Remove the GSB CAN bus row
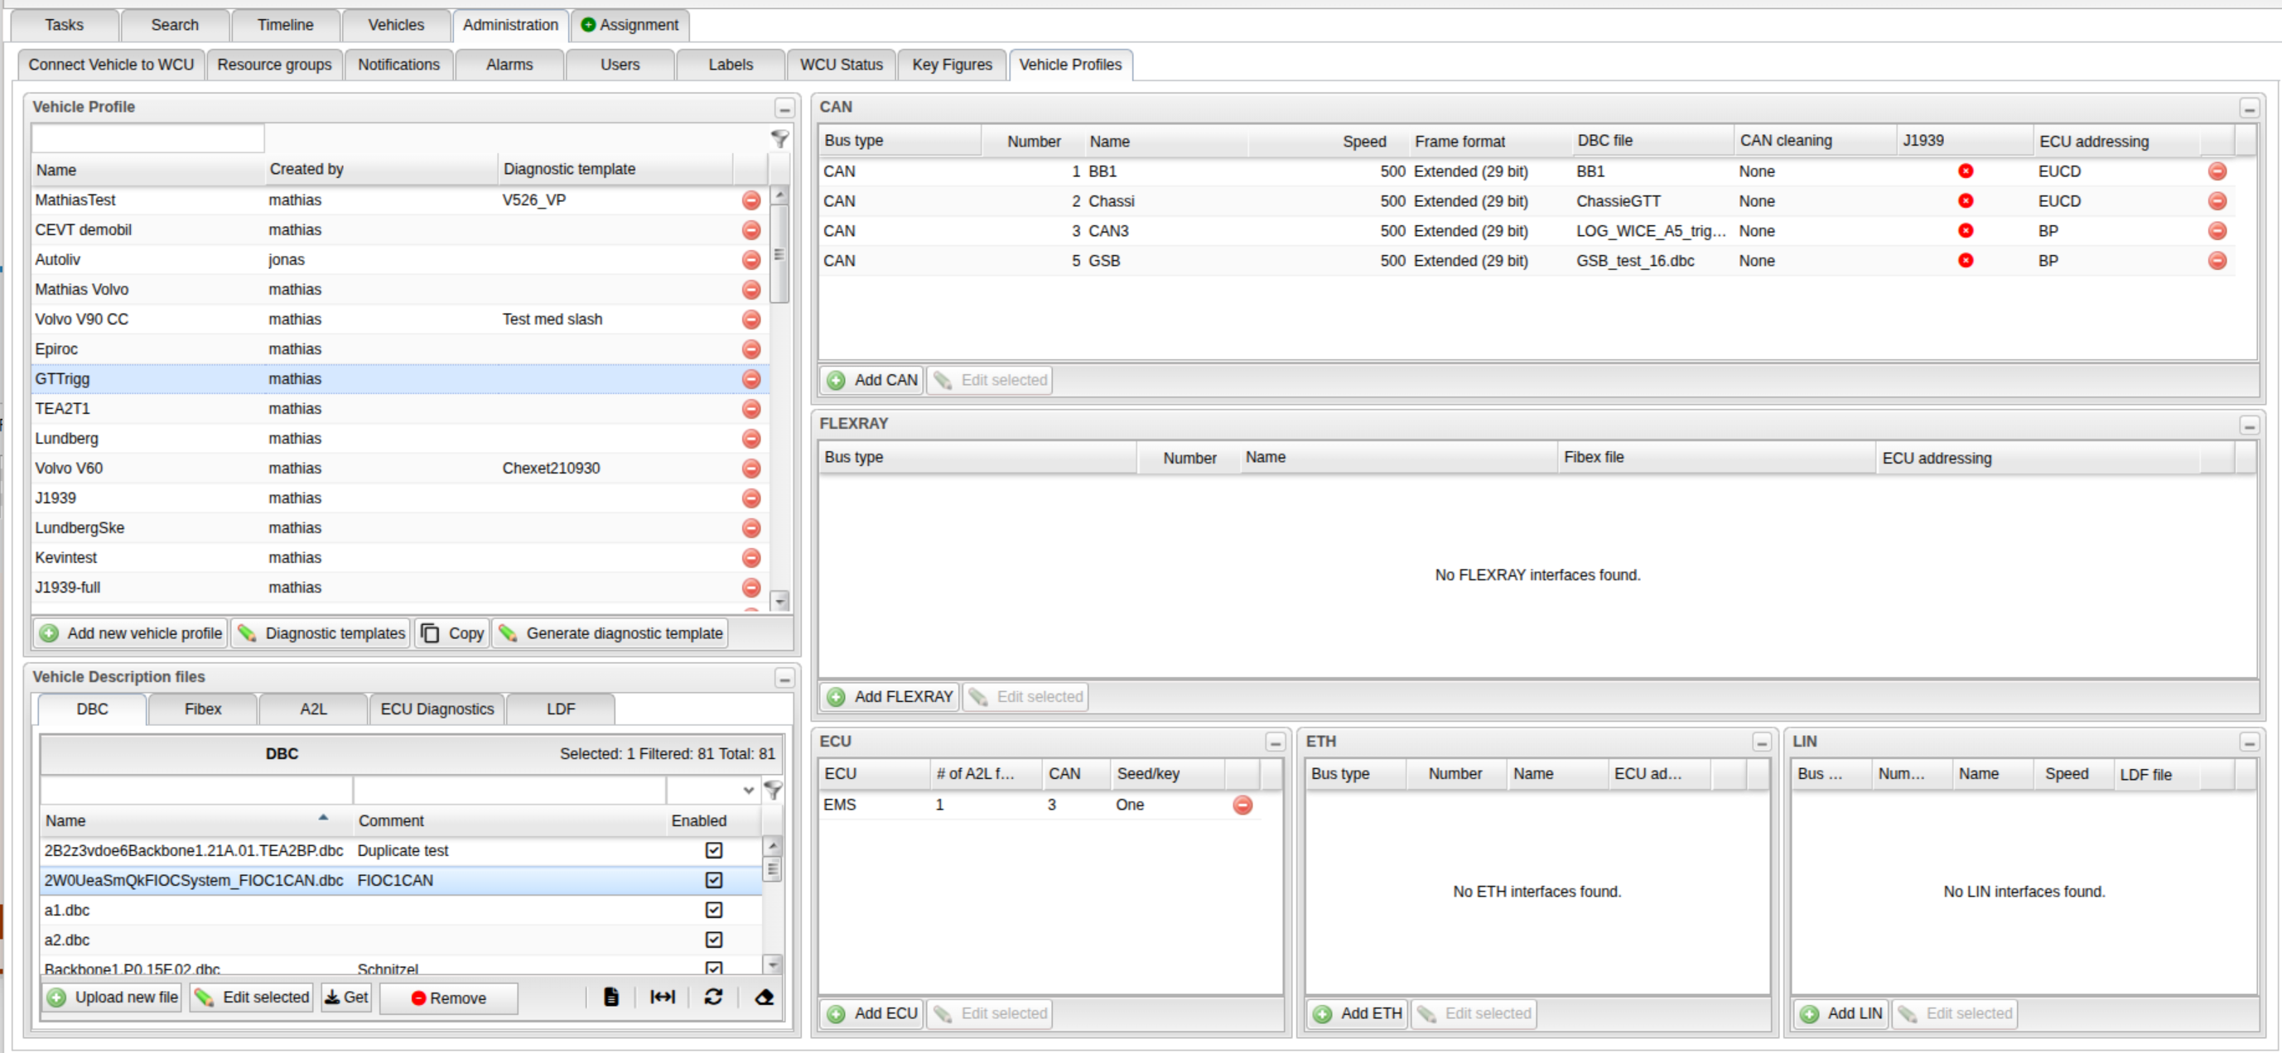This screenshot has height=1053, width=2282. click(x=2217, y=261)
